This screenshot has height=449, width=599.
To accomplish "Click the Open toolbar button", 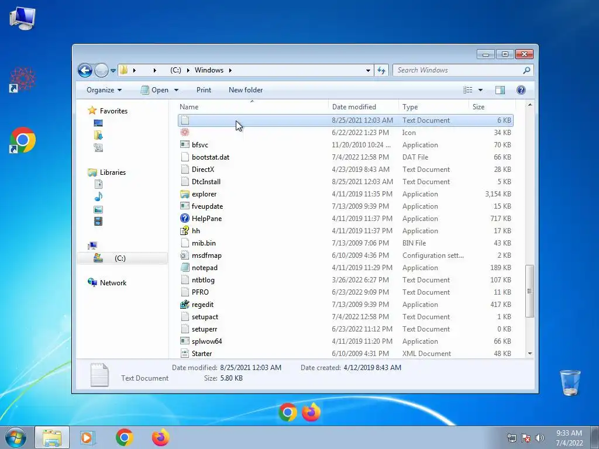I will 154,90.
